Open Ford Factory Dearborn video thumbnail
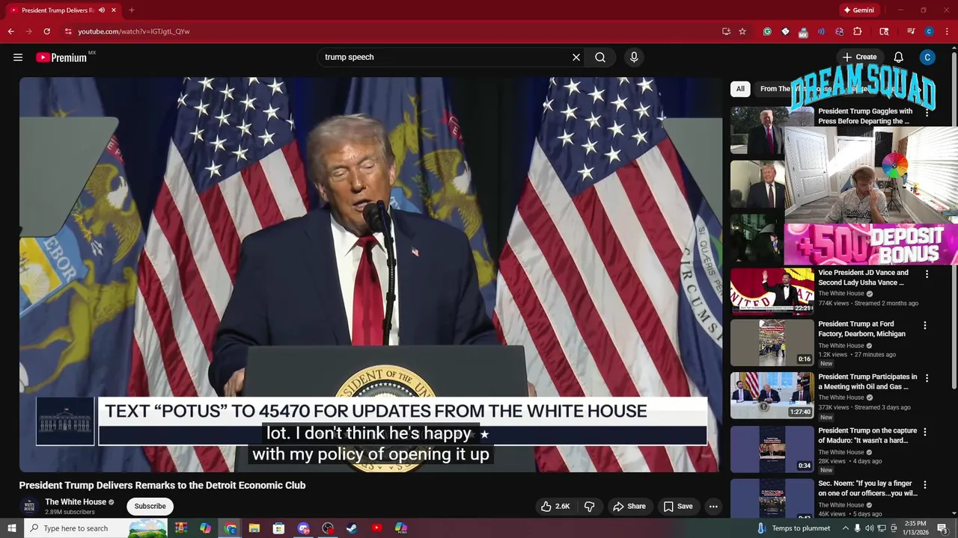This screenshot has width=958, height=538. (x=772, y=342)
